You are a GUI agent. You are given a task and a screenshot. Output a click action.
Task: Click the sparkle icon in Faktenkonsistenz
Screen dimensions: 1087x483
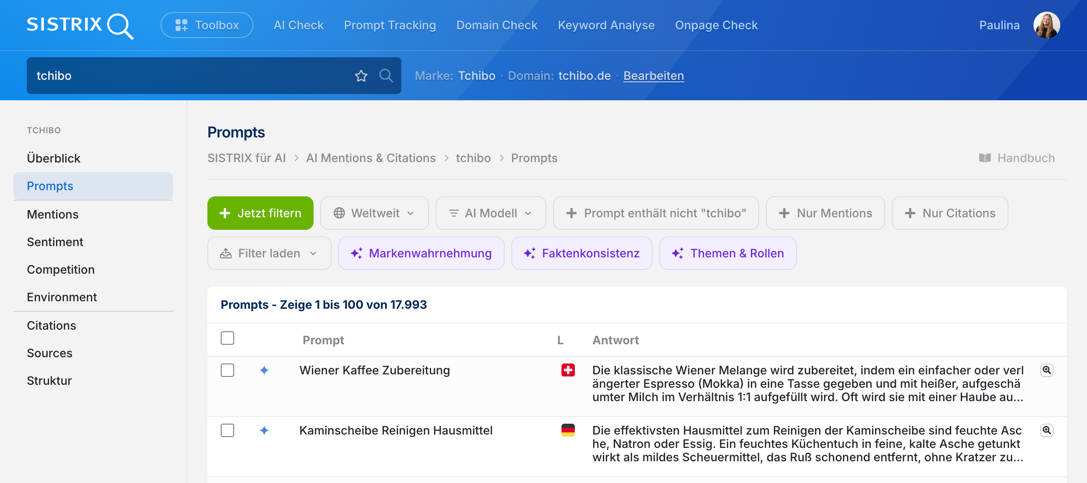click(530, 253)
